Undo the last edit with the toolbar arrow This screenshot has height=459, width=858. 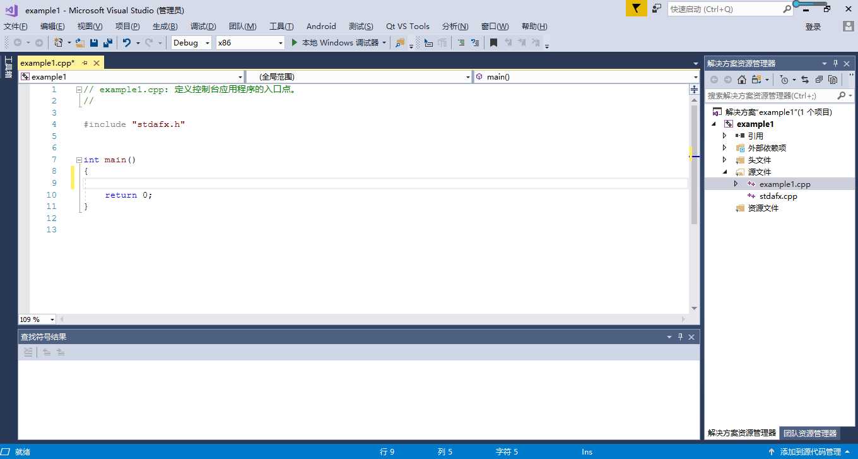127,43
